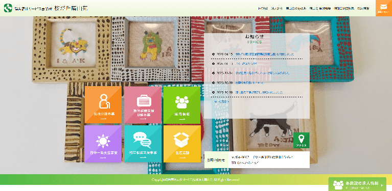Click the postal address line beside お問い合わせ
392x191 pixels.
point(262,157)
